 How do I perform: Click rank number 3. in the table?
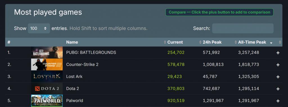point(9,77)
